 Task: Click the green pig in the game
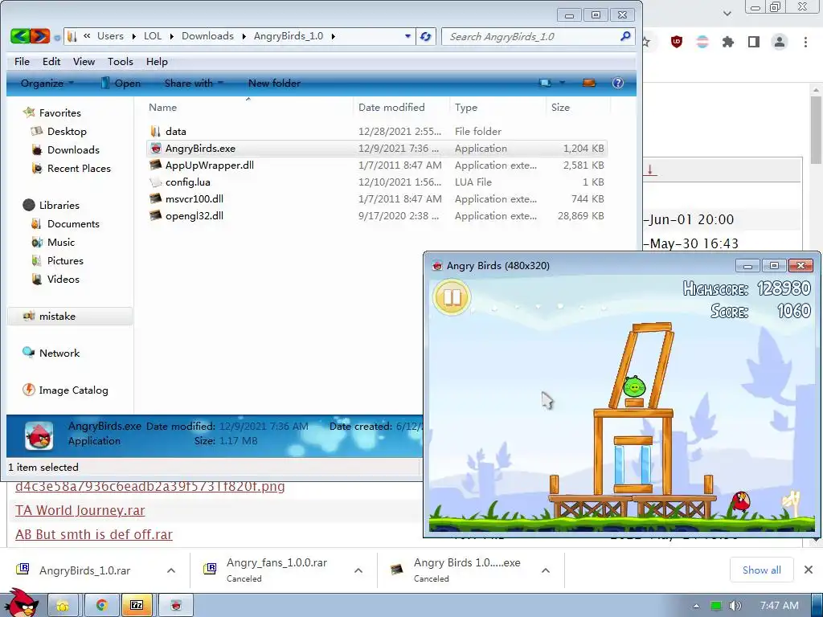(634, 386)
